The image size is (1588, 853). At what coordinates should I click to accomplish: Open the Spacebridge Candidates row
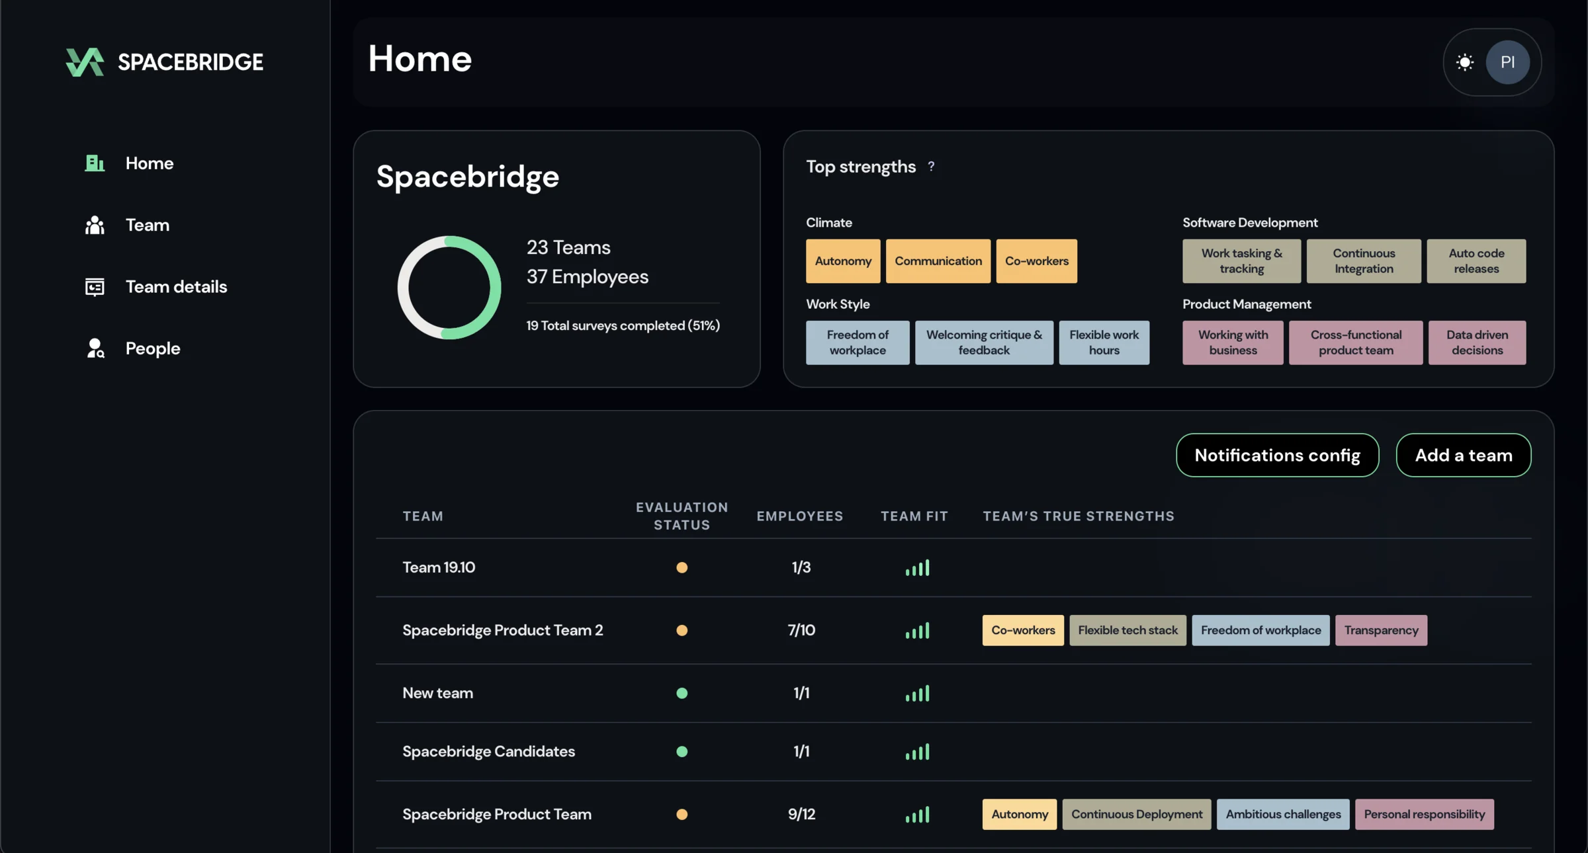pyautogui.click(x=953, y=751)
